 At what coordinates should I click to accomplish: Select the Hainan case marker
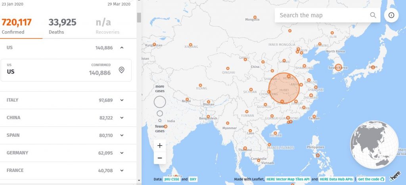tap(276, 133)
